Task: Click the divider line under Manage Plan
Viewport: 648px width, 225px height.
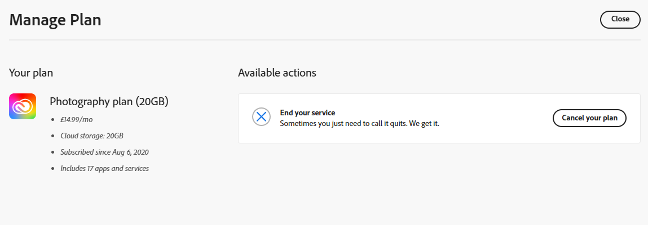Action: point(325,40)
